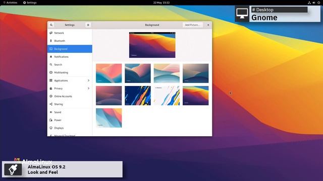Click the Sharing icon in sidebar
This screenshot has height=181, width=323.
tap(51, 104)
